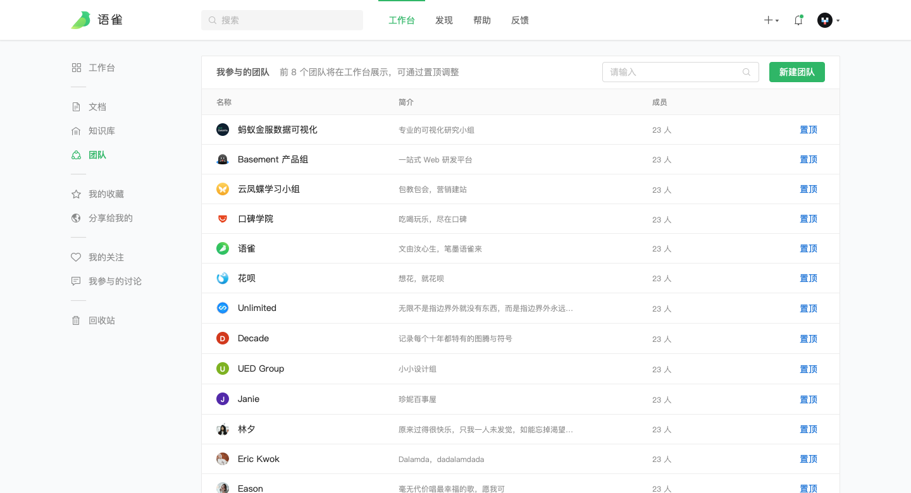Click the search magnifier in team filter
Screen dimensions: 911x493
pos(747,72)
